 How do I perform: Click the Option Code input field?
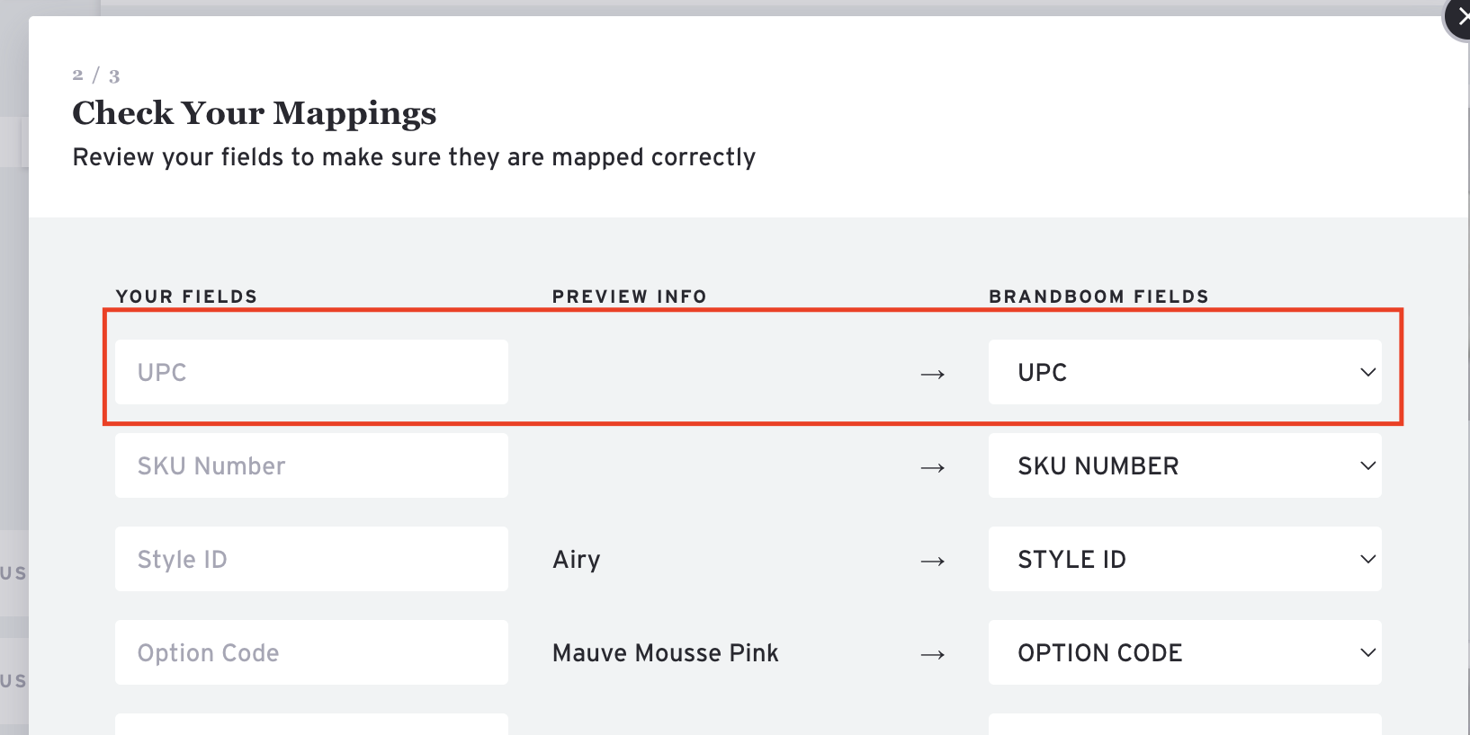point(310,652)
